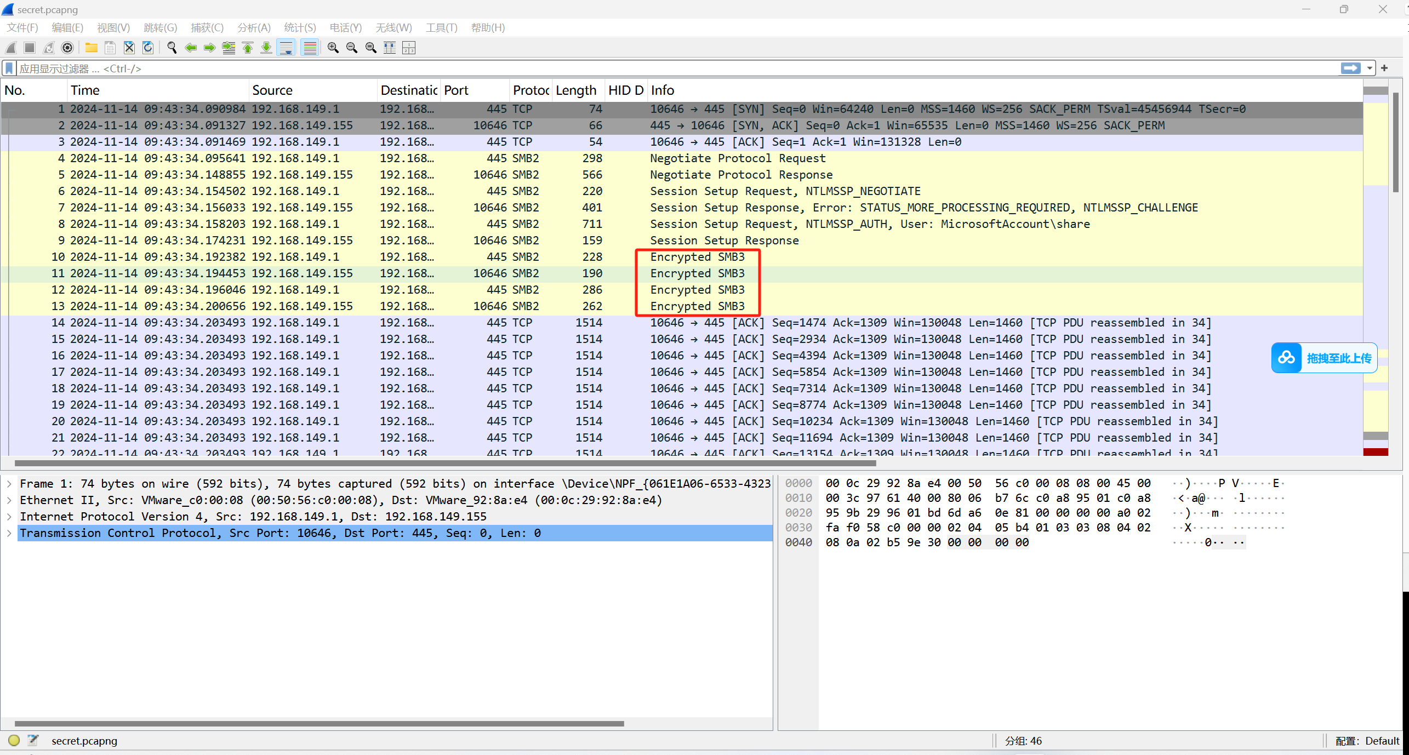The image size is (1409, 755).
Task: Click the display filter bookmark button
Action: (x=9, y=68)
